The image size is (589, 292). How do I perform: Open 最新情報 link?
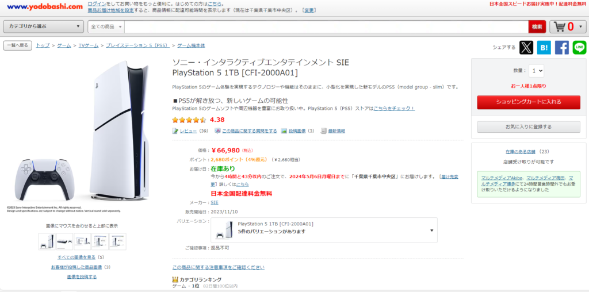click(336, 131)
